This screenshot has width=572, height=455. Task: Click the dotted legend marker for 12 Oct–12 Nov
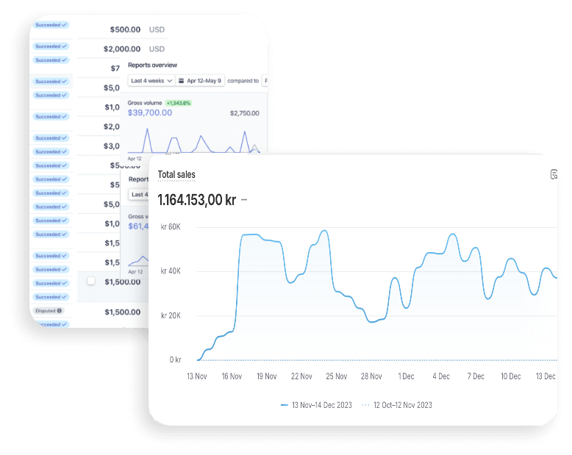click(365, 405)
